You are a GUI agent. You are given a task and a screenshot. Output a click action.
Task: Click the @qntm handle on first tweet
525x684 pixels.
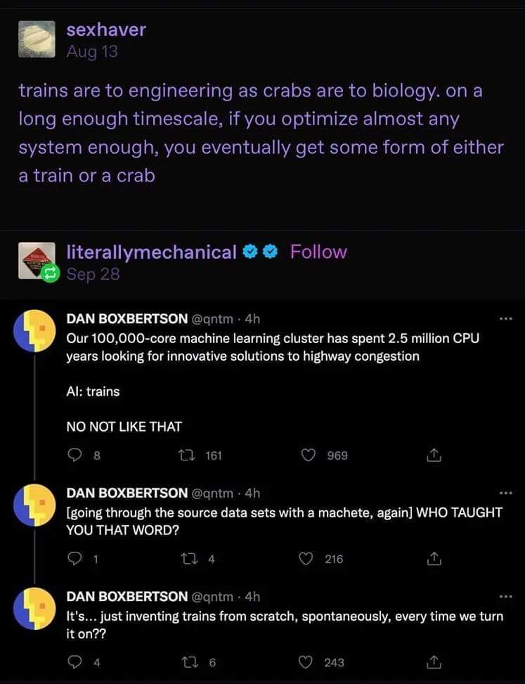(214, 318)
